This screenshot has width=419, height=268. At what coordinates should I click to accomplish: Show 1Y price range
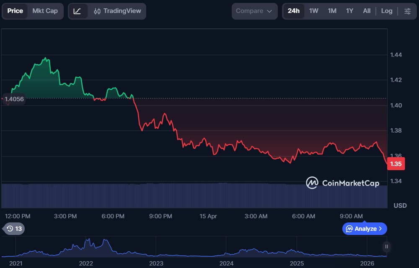(349, 11)
